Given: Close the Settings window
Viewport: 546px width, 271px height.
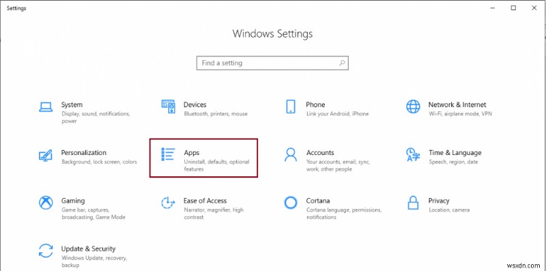Looking at the screenshot, I should pos(534,8).
